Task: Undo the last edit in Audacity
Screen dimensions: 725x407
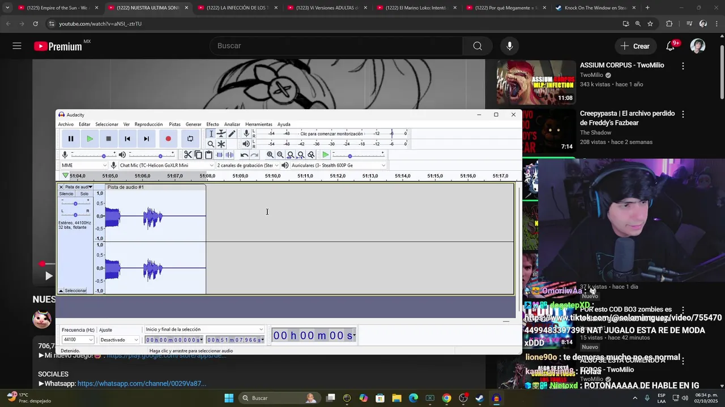Action: click(x=244, y=155)
